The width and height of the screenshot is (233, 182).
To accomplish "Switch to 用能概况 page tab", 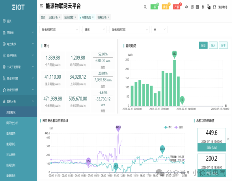I will [86, 17].
